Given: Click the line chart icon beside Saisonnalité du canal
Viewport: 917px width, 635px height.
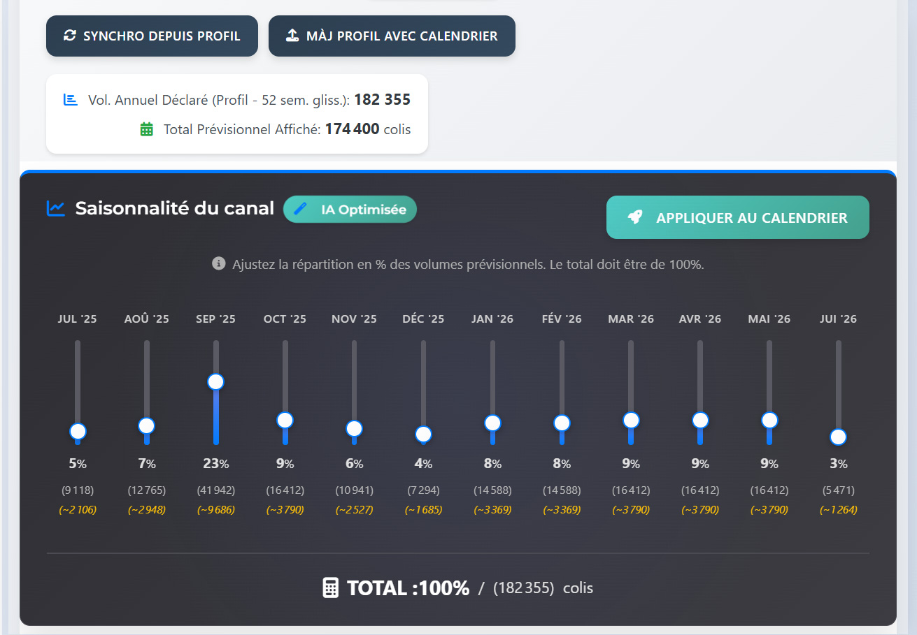Looking at the screenshot, I should [x=56, y=208].
